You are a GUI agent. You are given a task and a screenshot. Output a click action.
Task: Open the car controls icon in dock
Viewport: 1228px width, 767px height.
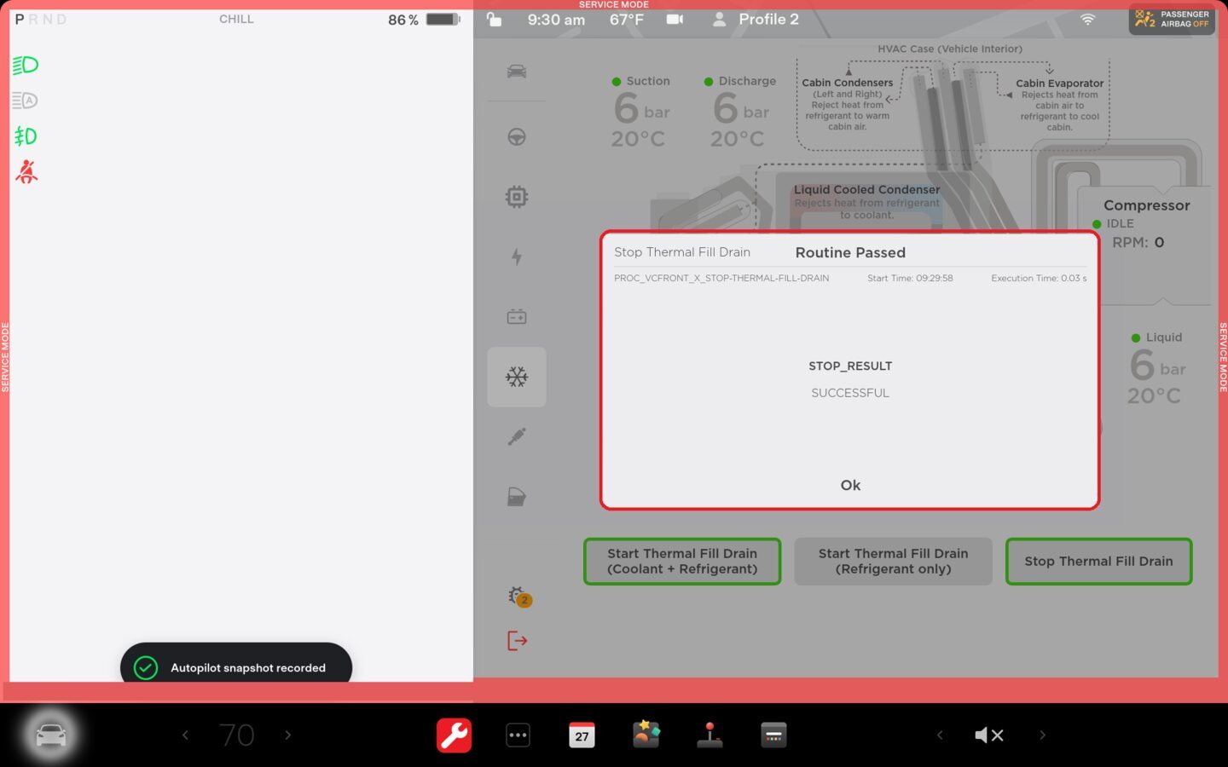[50, 735]
